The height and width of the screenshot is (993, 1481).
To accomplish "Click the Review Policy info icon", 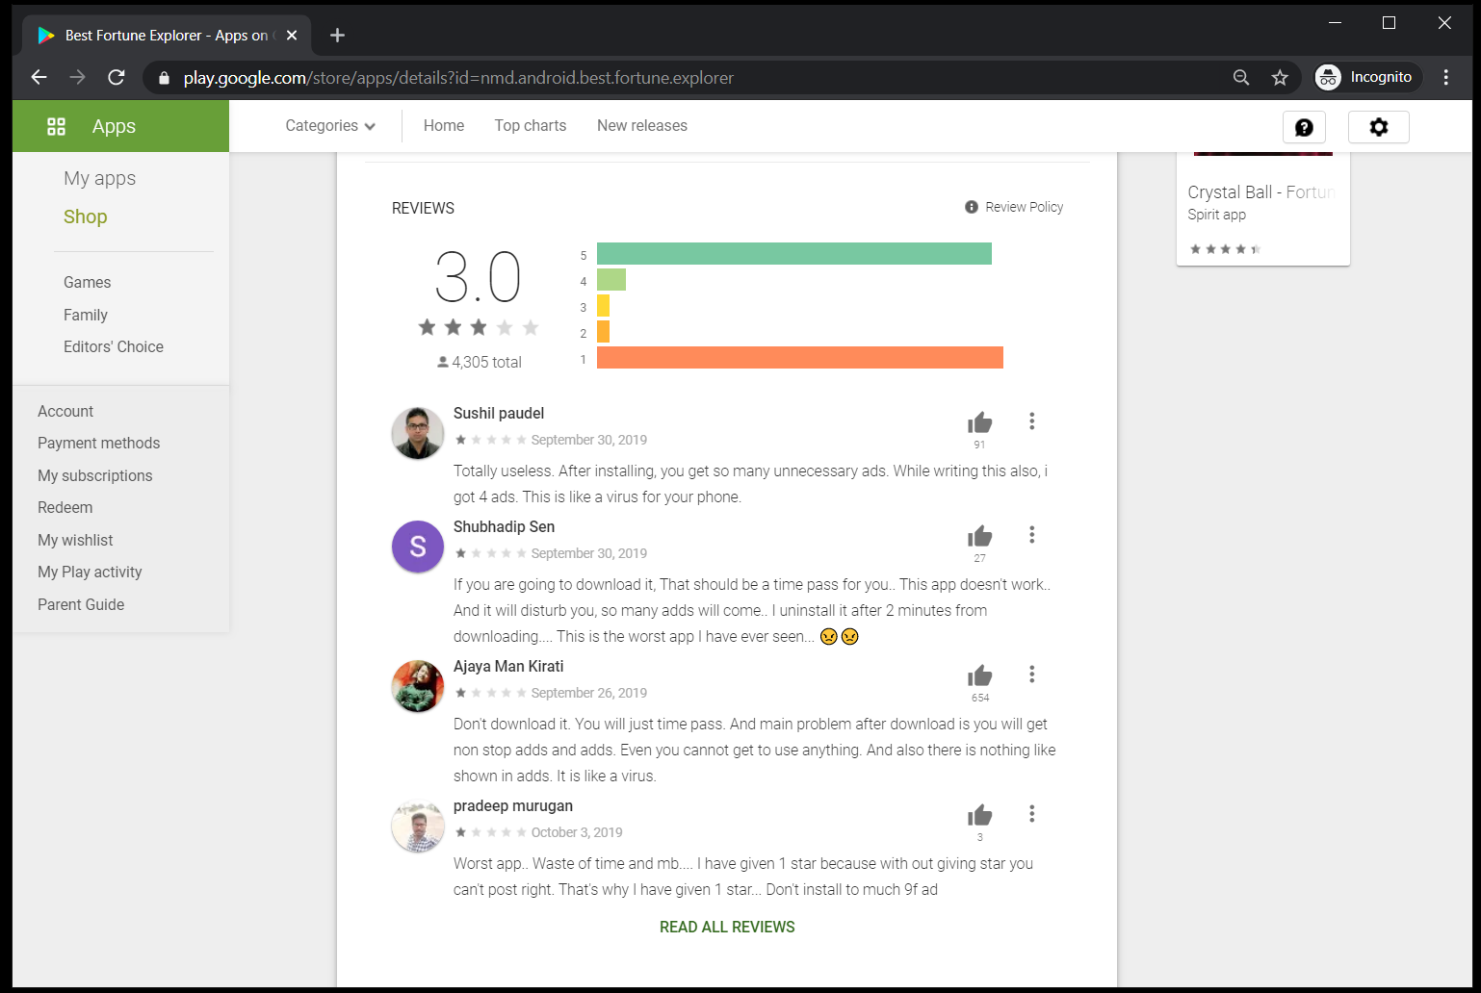I will click(970, 206).
